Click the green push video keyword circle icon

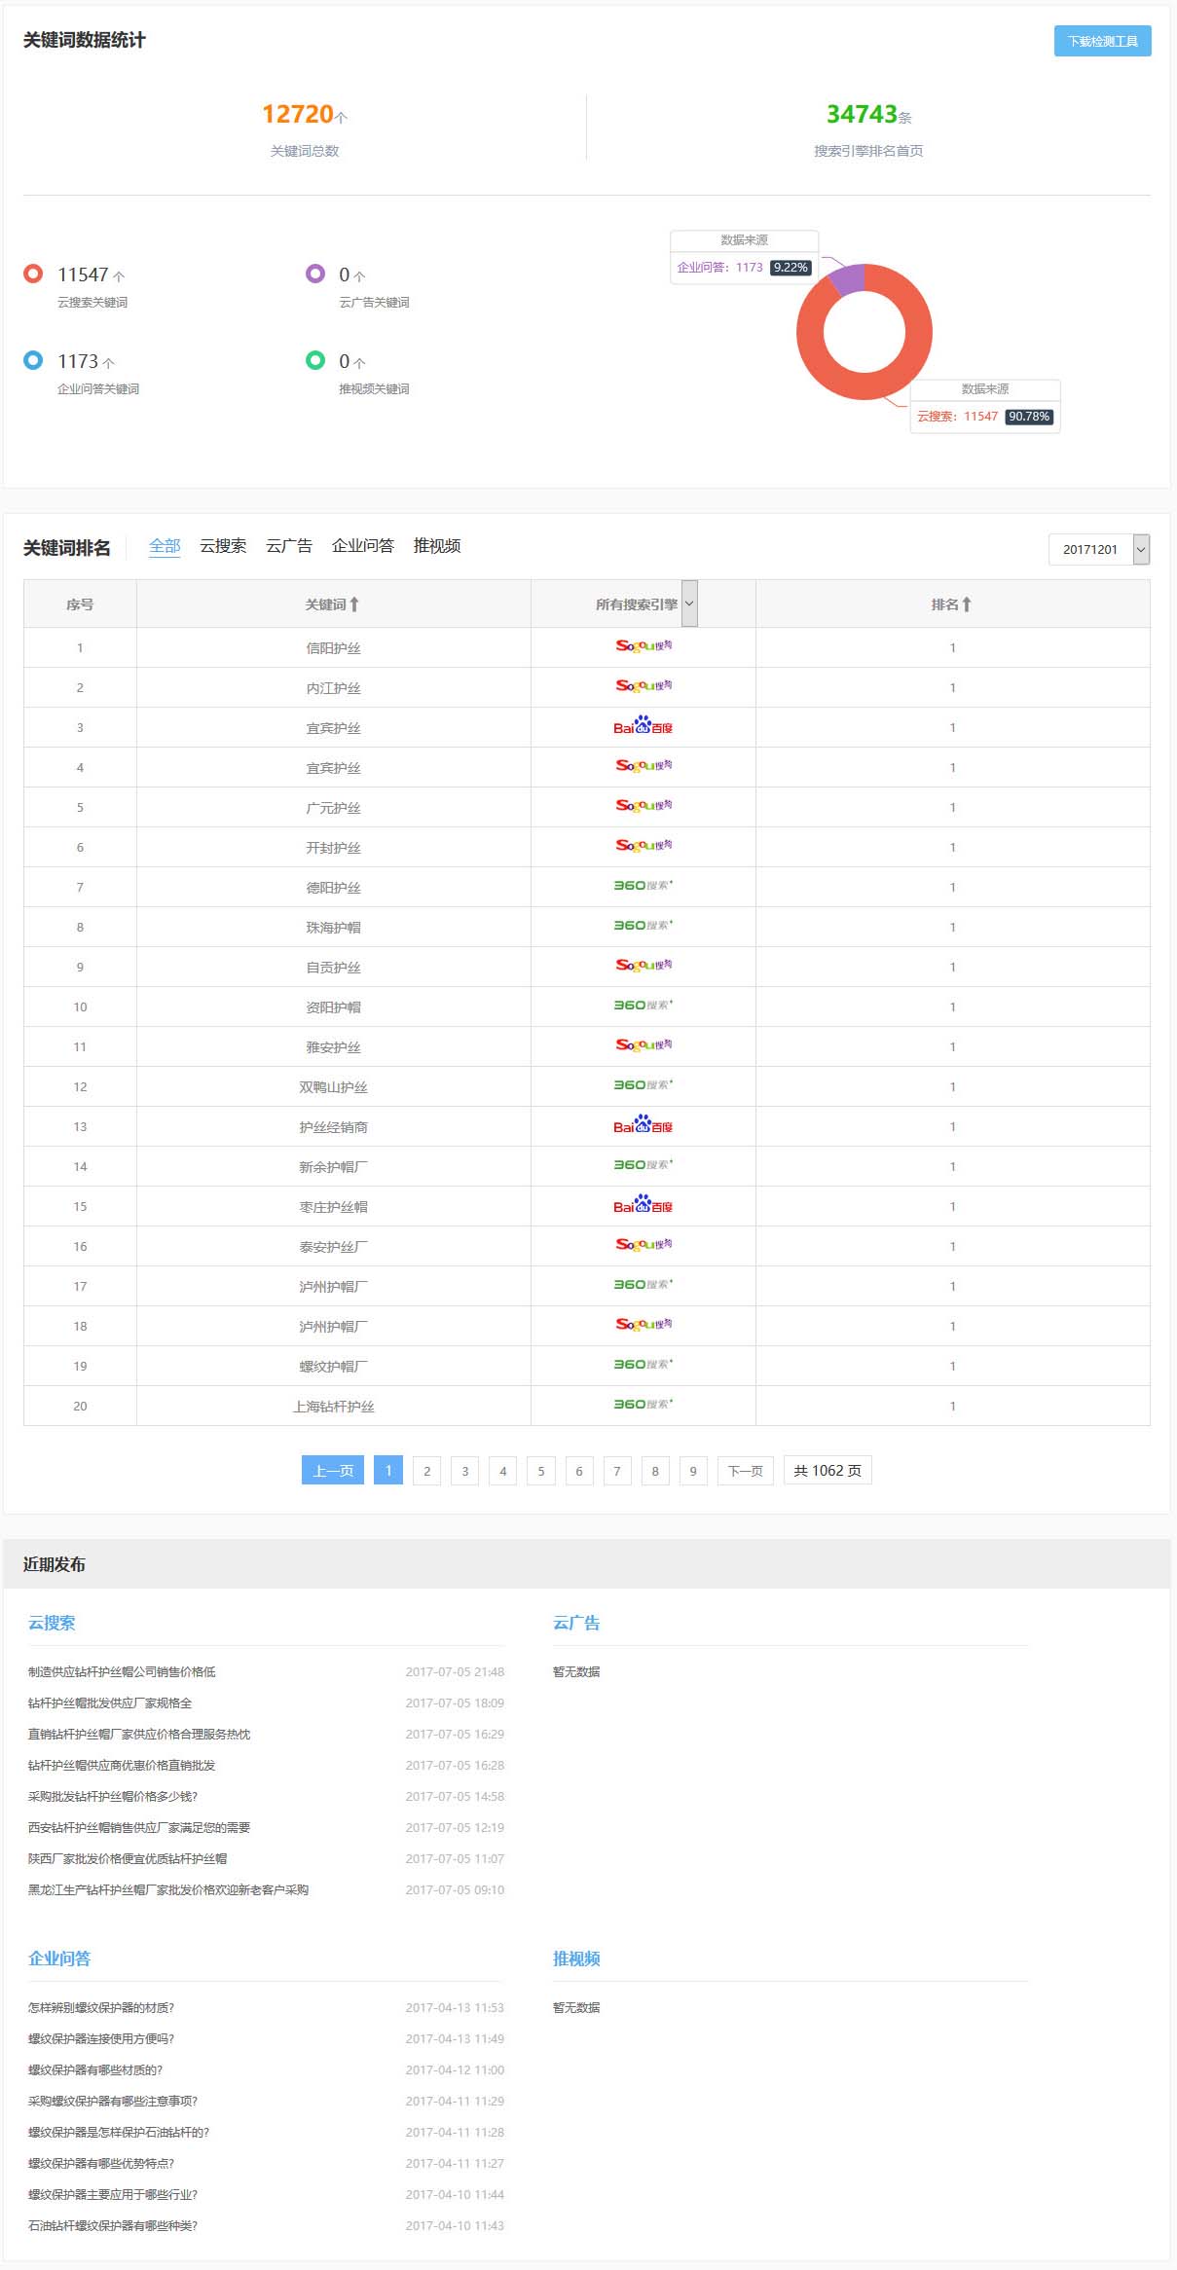315,360
